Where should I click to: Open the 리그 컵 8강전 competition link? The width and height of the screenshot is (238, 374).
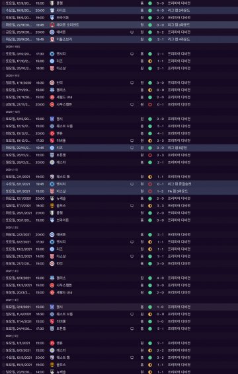tap(177, 148)
